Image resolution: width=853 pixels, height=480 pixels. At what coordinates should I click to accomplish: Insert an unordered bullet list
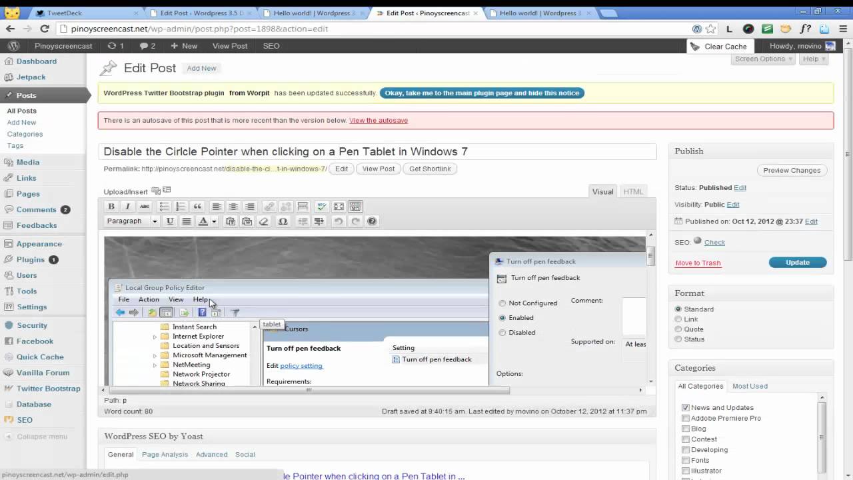point(164,207)
